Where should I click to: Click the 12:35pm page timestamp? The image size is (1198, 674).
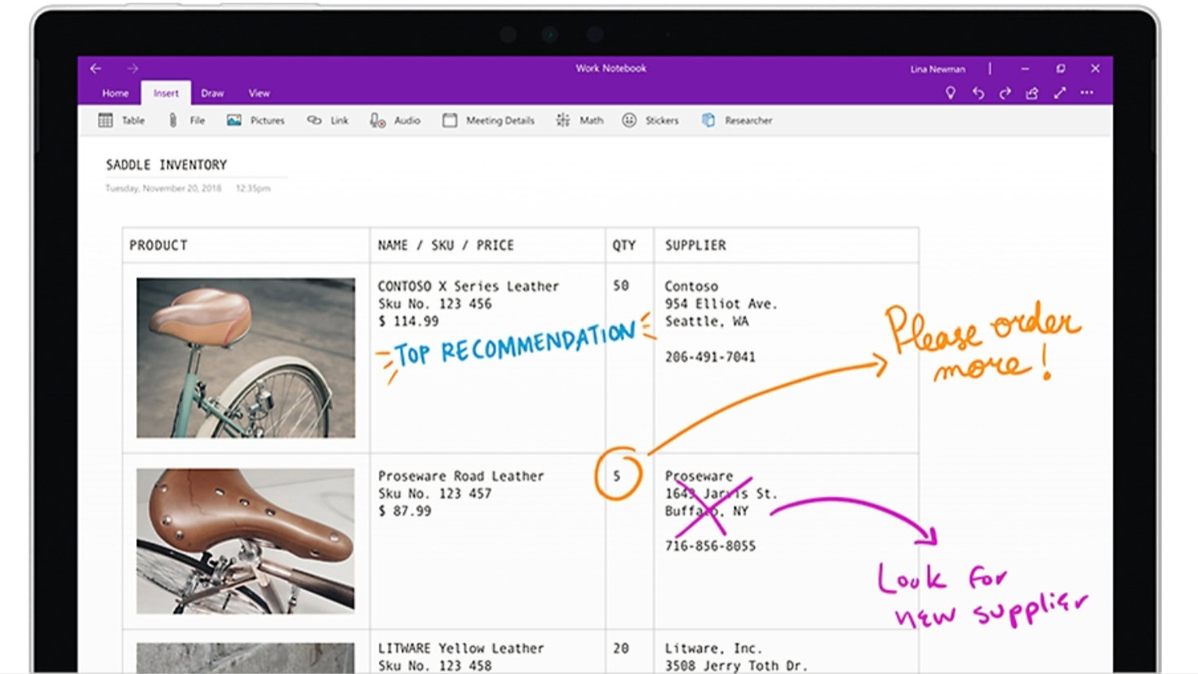(x=253, y=188)
